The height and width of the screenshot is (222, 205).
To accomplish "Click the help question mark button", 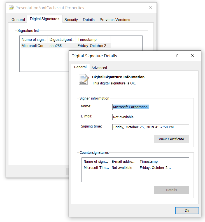I will [x=177, y=56].
